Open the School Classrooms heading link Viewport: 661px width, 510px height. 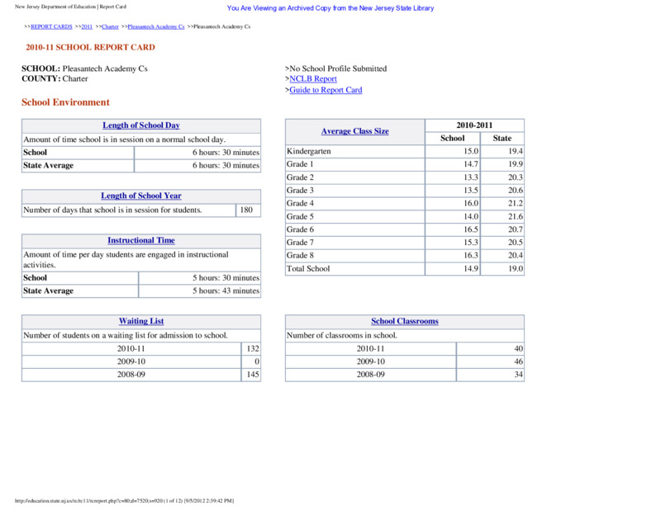405,321
